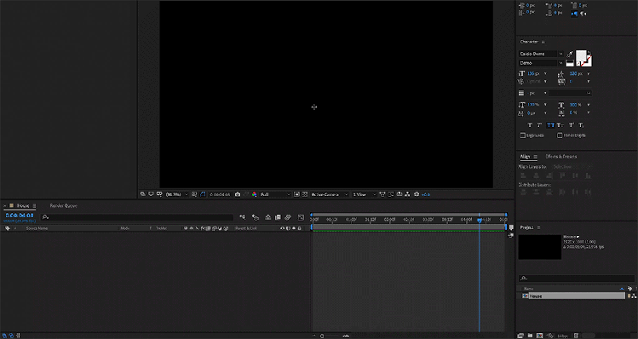Take a snapshot with the camera icon

click(x=238, y=194)
